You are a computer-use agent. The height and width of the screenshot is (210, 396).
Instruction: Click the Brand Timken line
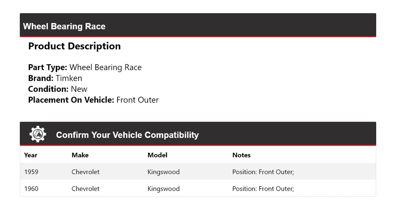click(55, 78)
